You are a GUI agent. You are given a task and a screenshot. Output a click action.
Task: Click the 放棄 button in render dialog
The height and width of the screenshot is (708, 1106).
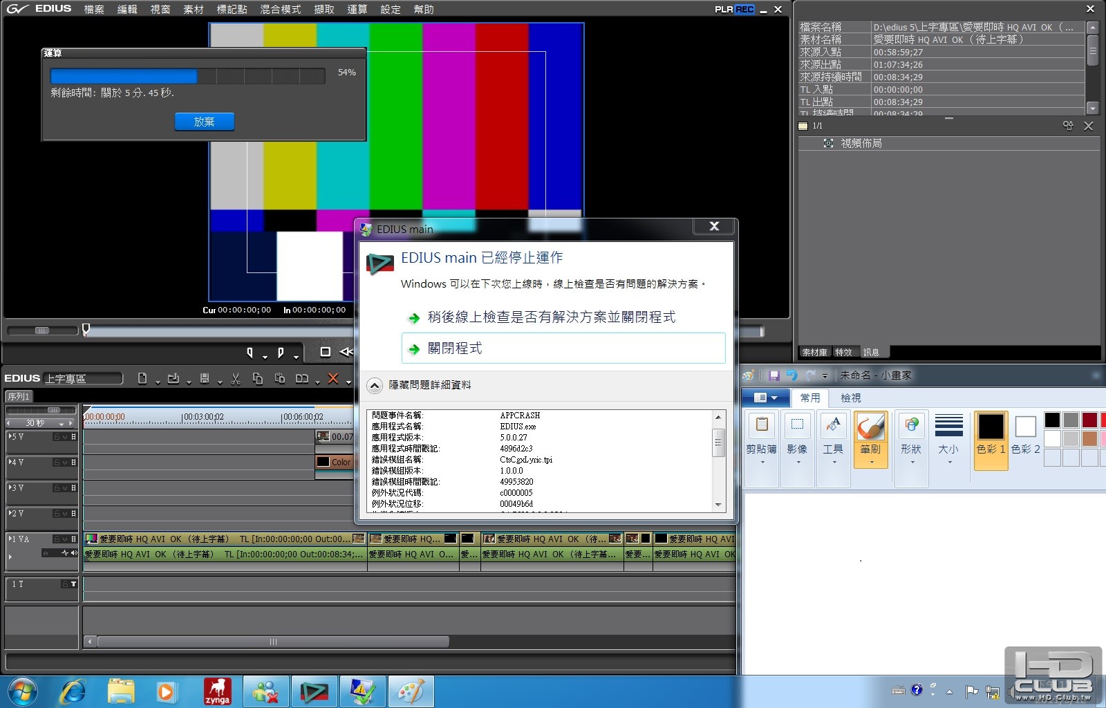[x=204, y=122]
